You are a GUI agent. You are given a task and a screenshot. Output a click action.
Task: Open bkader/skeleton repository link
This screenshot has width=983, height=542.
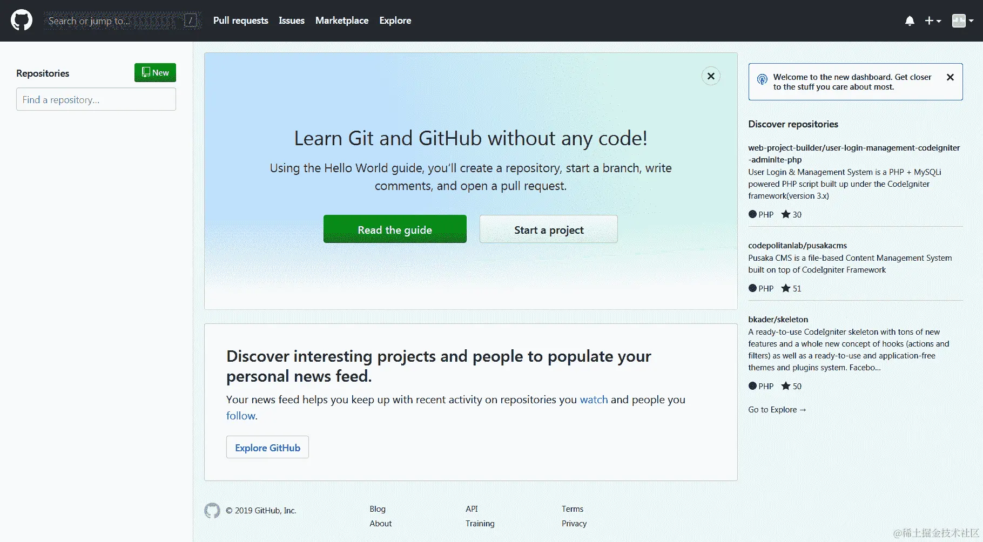tap(778, 320)
